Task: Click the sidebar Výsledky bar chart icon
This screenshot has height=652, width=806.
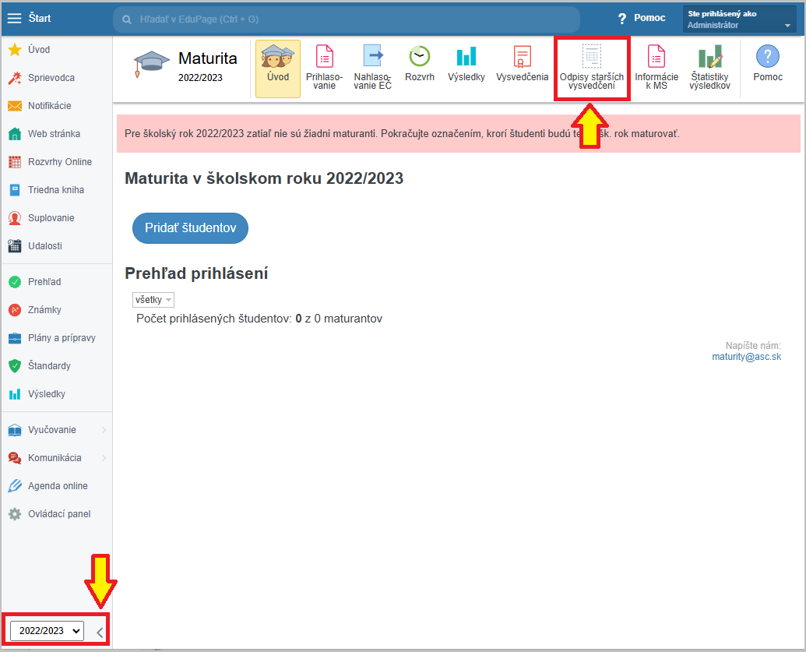Action: point(15,394)
